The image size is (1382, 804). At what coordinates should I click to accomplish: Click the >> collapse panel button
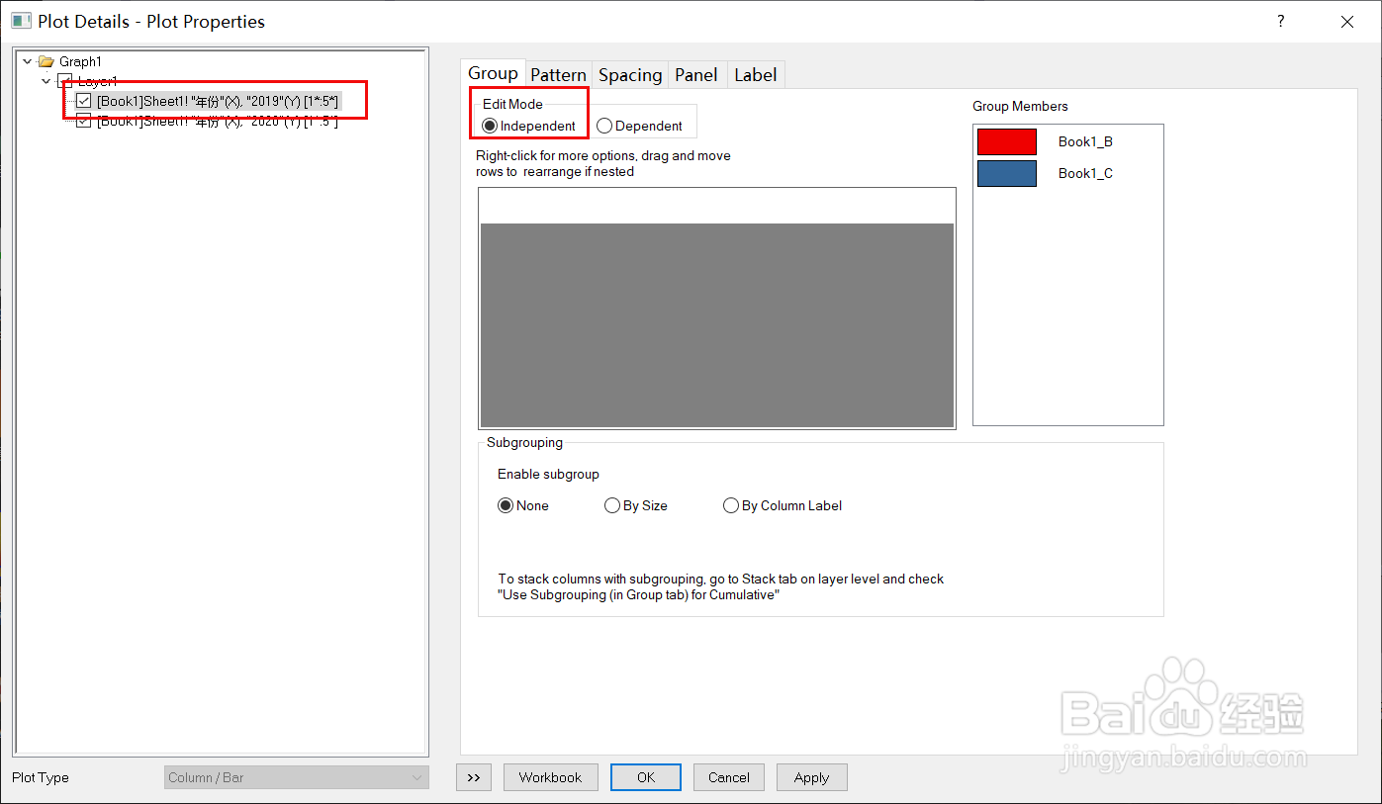click(x=474, y=777)
